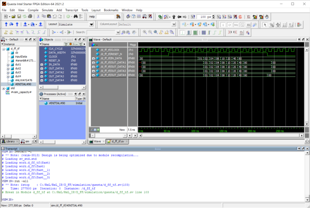Image resolution: width=310 pixels, height=208 pixels.
Task: Expand IN_DATA in the Objects panel
Action: tap(42, 65)
